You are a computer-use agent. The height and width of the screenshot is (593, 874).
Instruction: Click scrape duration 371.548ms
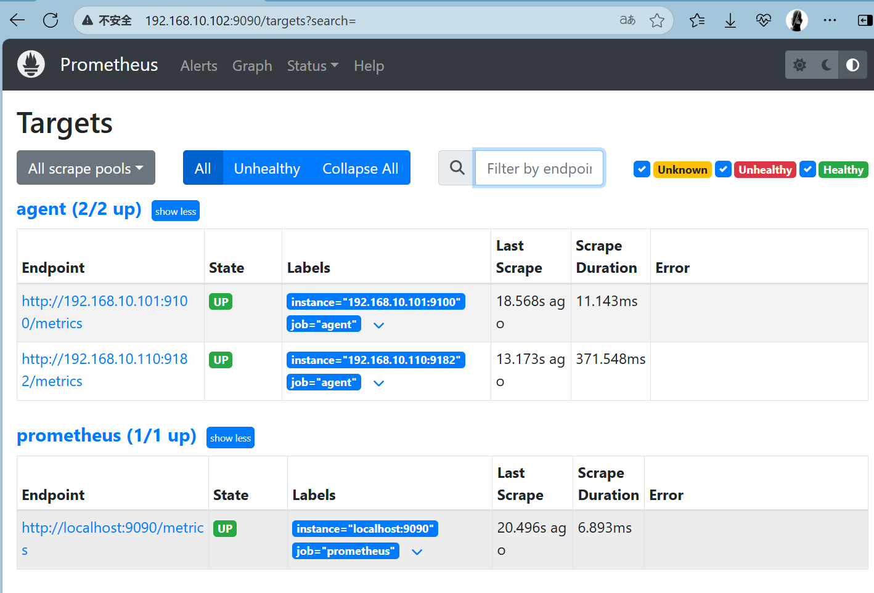tap(611, 359)
